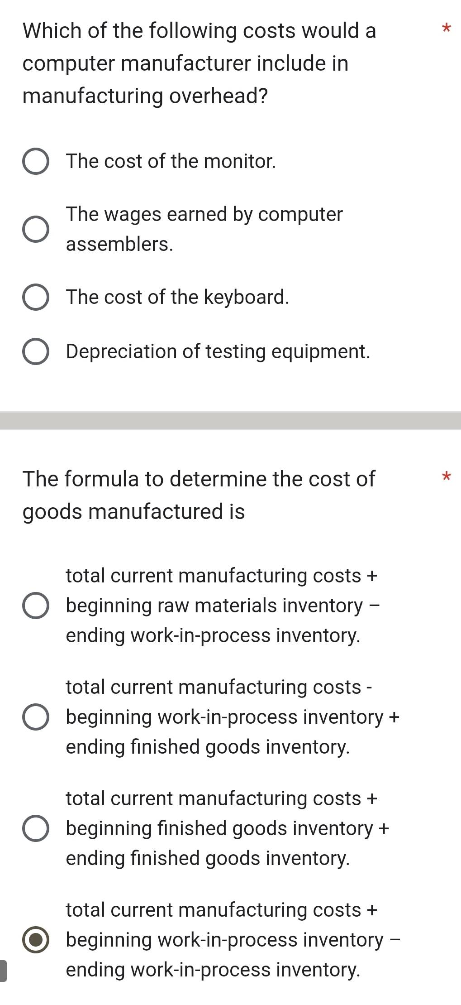
Task: Click the 'ending work-in-process inventory' text under raw materials option
Action: (x=213, y=635)
